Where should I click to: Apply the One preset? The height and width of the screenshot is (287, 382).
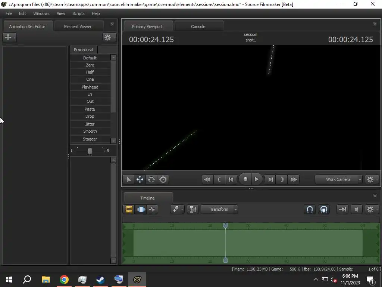pyautogui.click(x=90, y=79)
